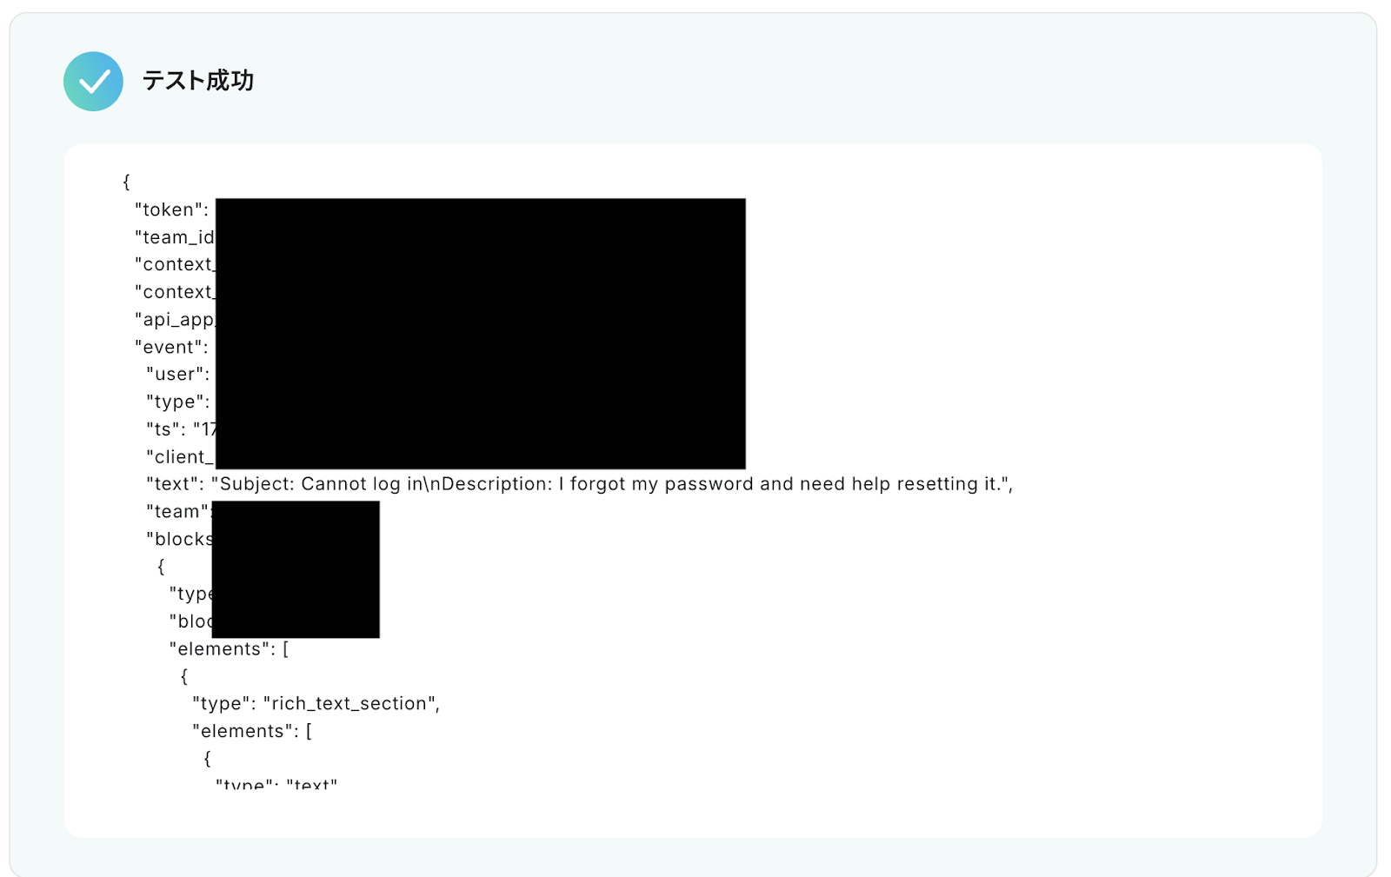Click the green checkmark success icon
Viewport: 1391px width, 877px height.
coord(93,81)
